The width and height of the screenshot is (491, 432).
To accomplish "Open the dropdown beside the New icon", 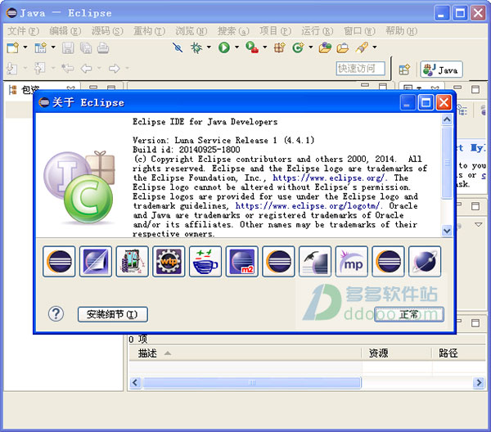I will click(25, 47).
